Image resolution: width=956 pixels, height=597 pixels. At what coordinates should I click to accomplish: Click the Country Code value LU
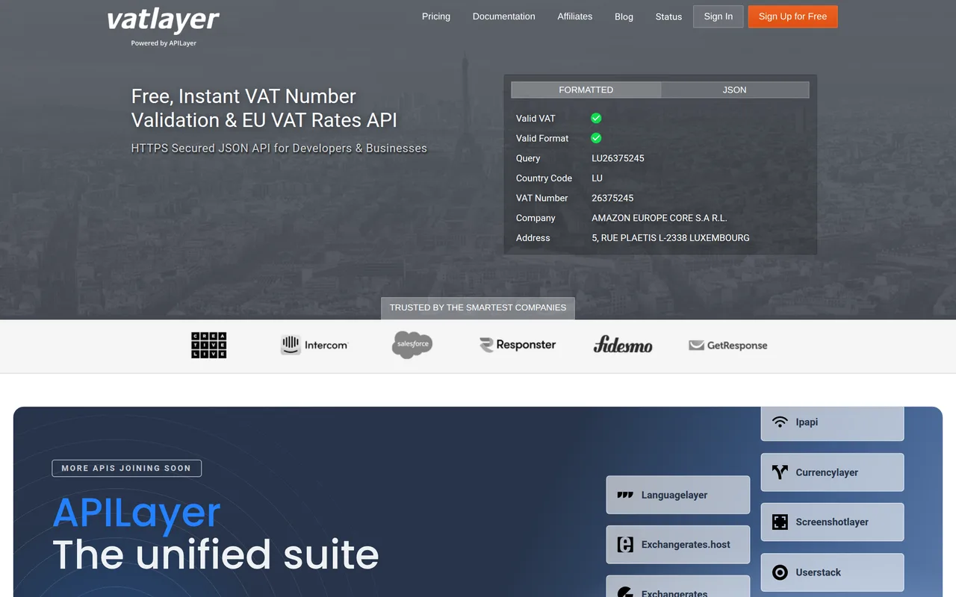[597, 178]
